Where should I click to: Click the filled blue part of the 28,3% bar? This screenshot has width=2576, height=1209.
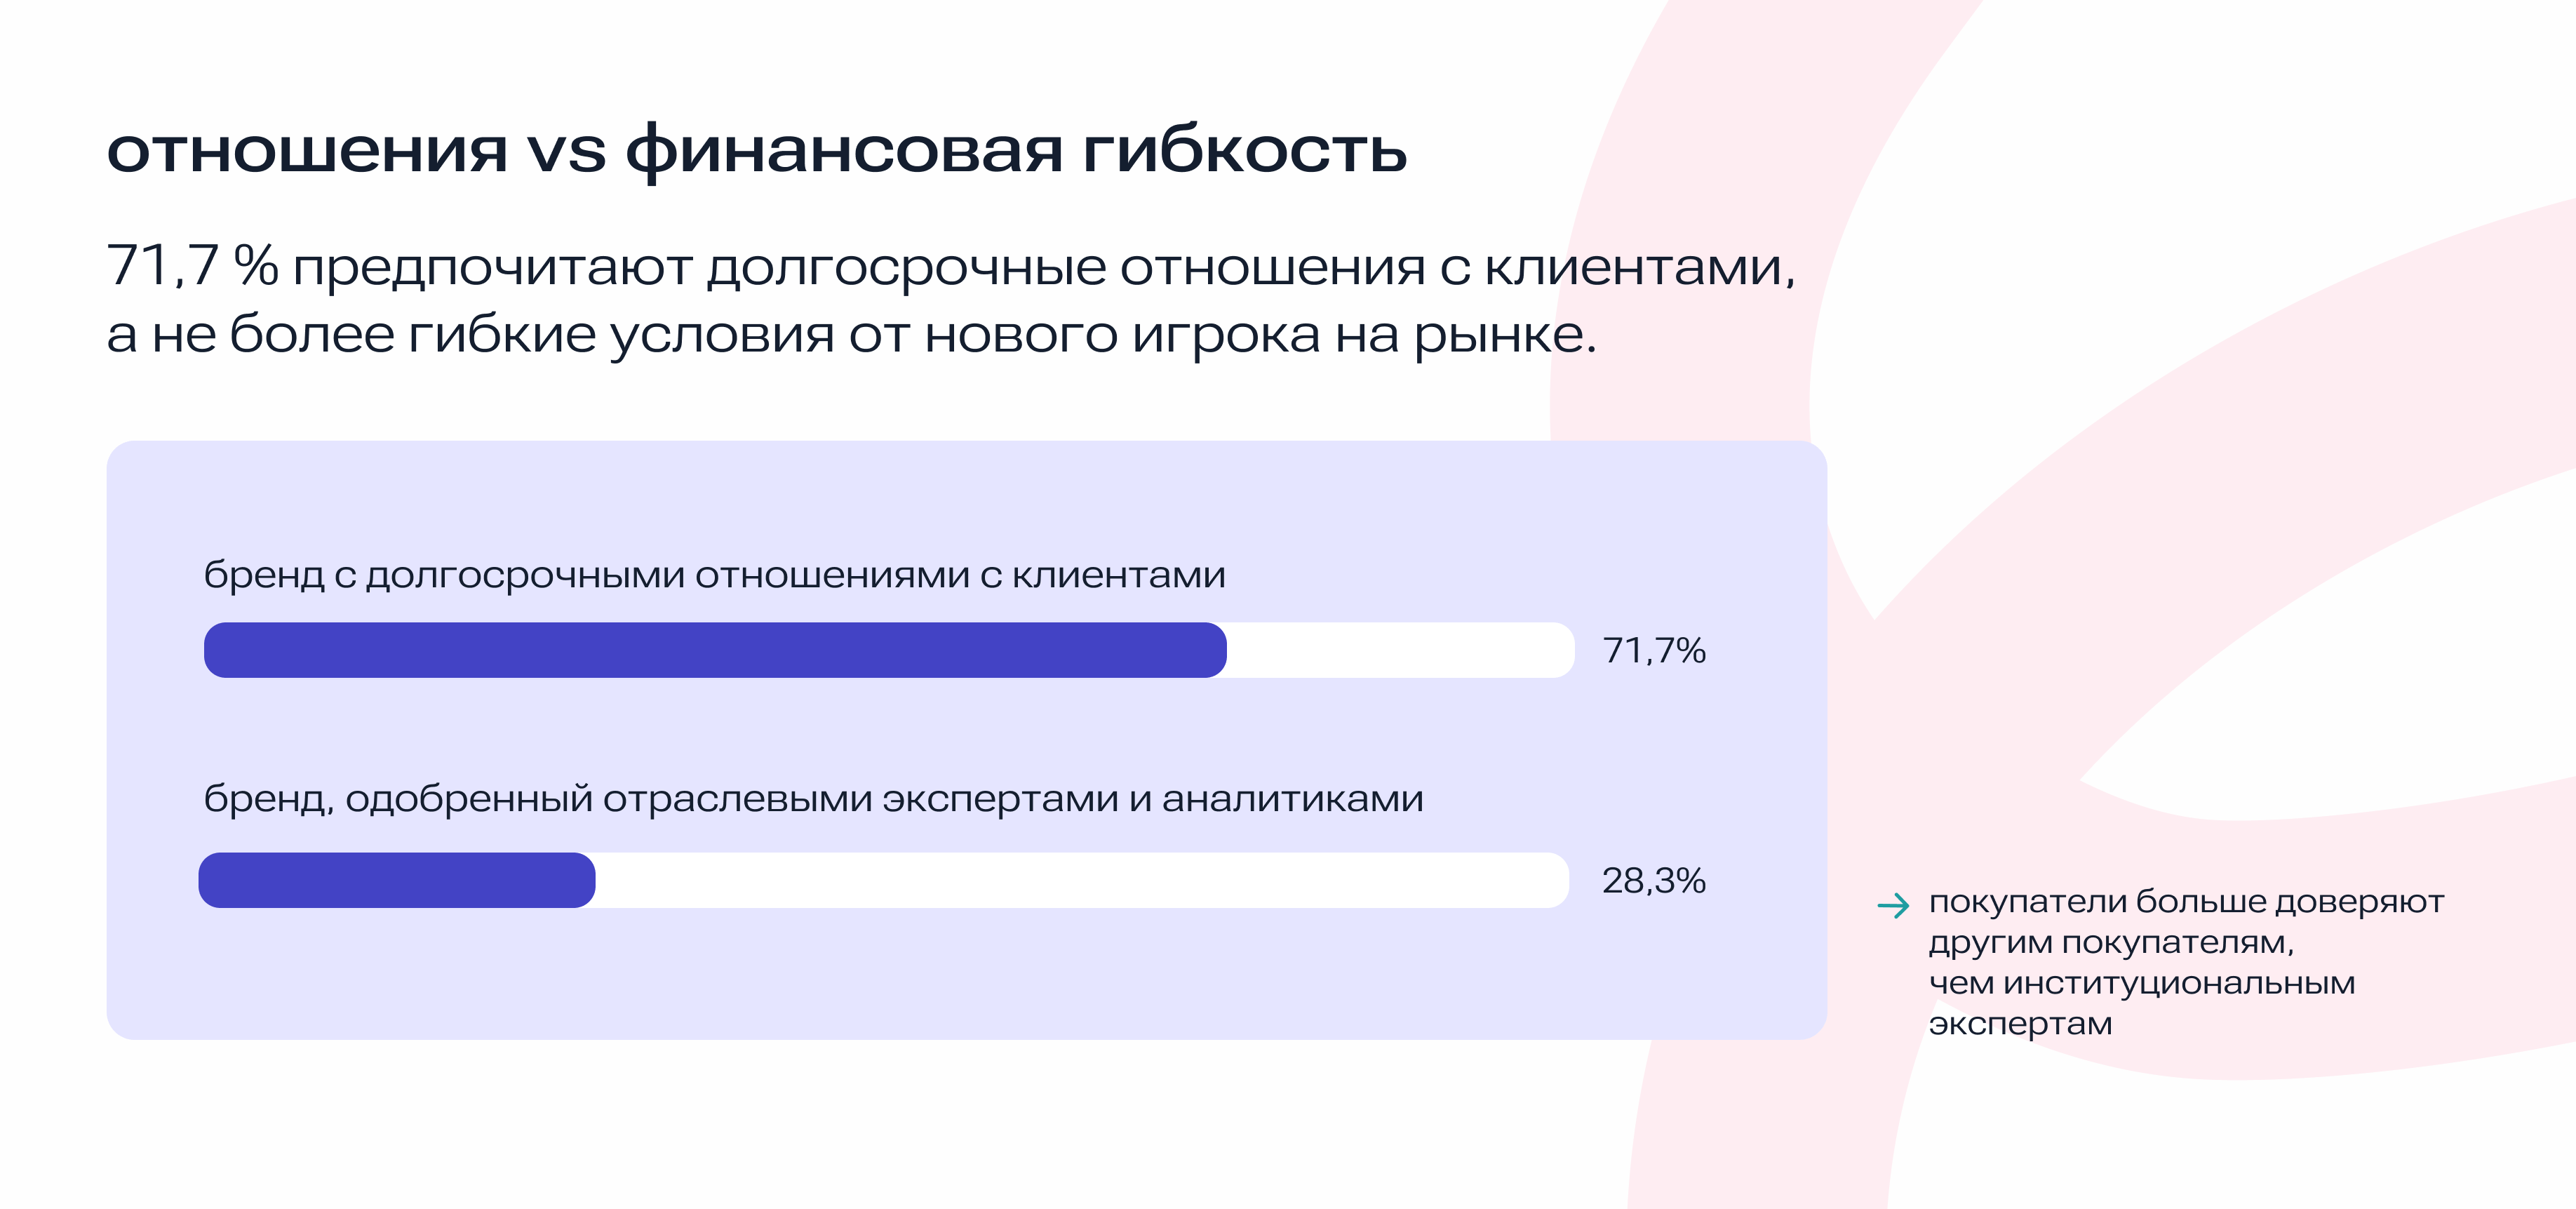(396, 880)
